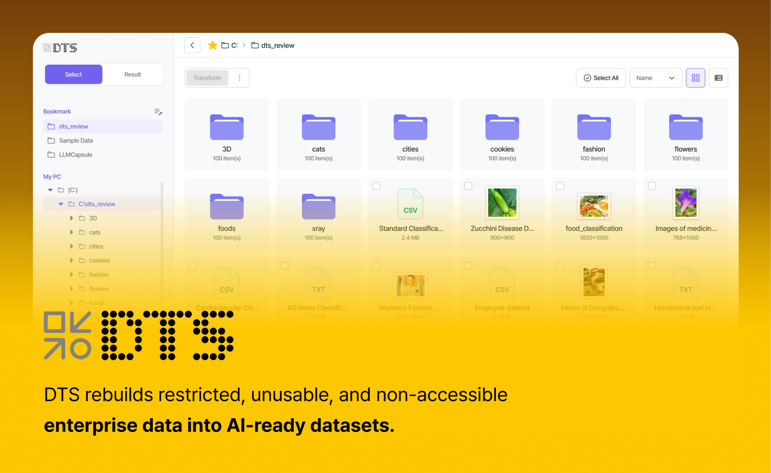Open the three-dot menu beside Transform
The image size is (771, 473).
click(x=239, y=78)
